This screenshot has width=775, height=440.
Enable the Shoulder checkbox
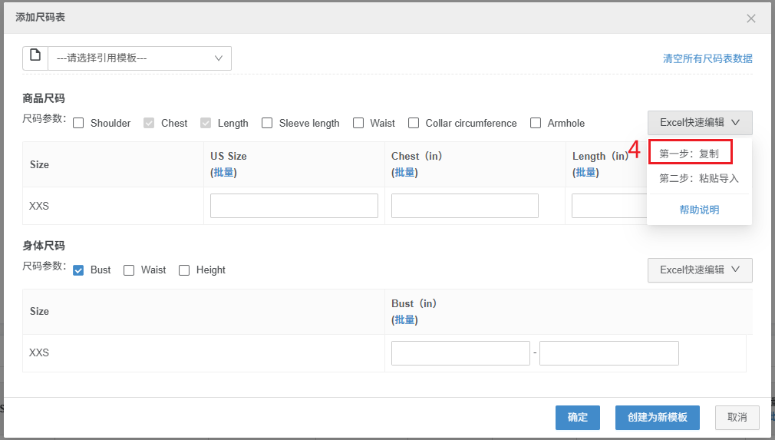pos(78,123)
